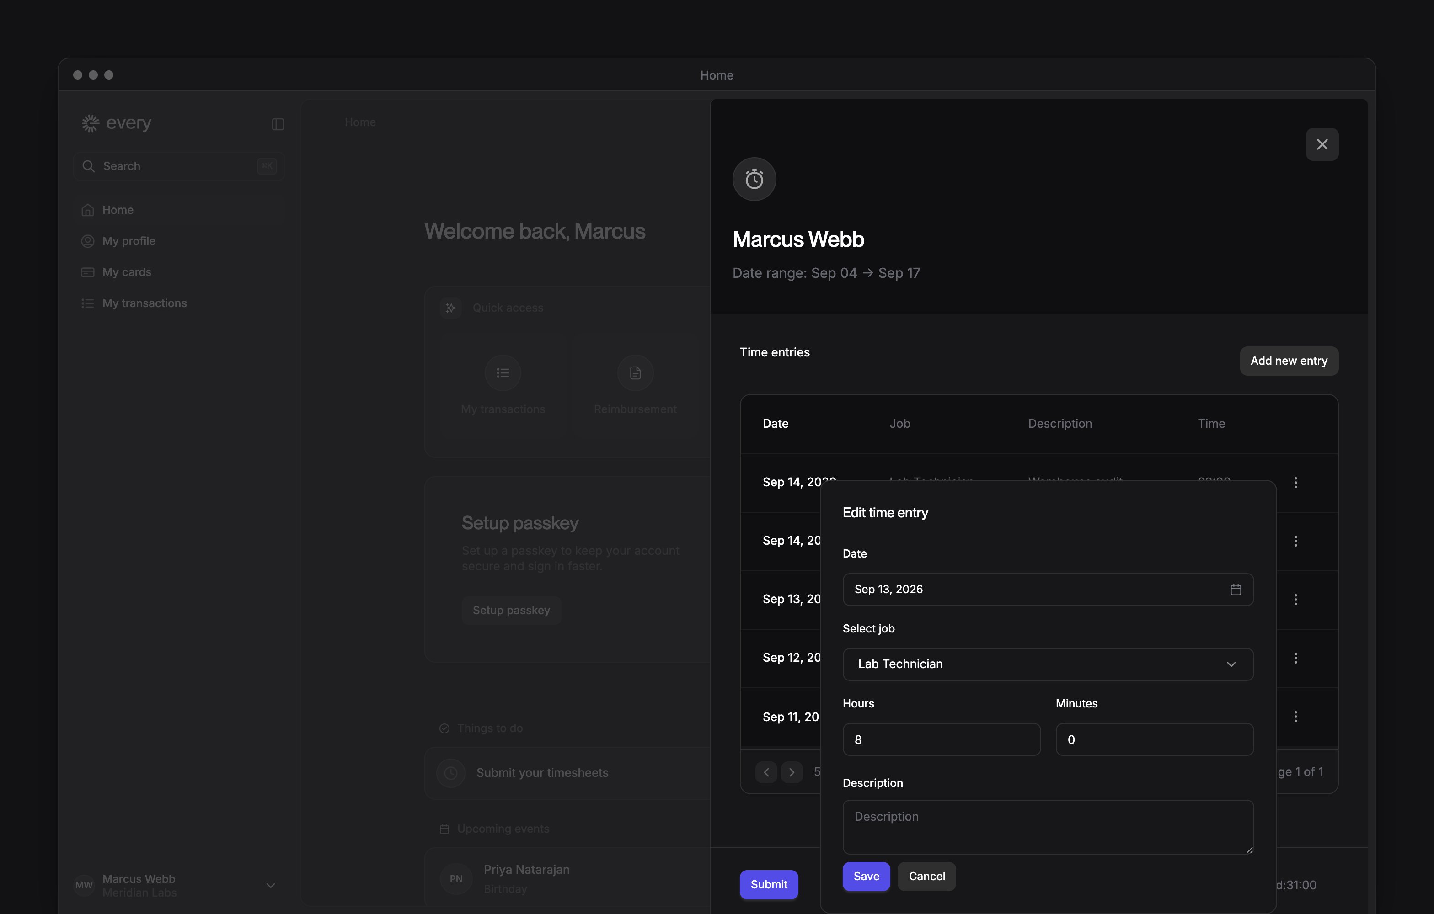Focus the Description text area
This screenshot has width=1434, height=914.
point(1048,827)
